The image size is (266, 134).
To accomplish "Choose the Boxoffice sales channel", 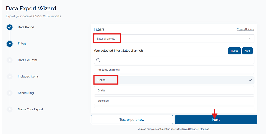I will (x=174, y=101).
